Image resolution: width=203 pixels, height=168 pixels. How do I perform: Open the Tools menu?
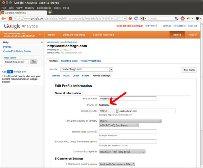pyautogui.click(x=57, y=8)
